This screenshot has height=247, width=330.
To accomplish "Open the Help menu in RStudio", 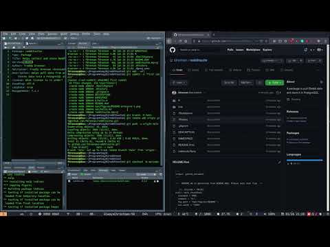I will (x=106, y=34).
